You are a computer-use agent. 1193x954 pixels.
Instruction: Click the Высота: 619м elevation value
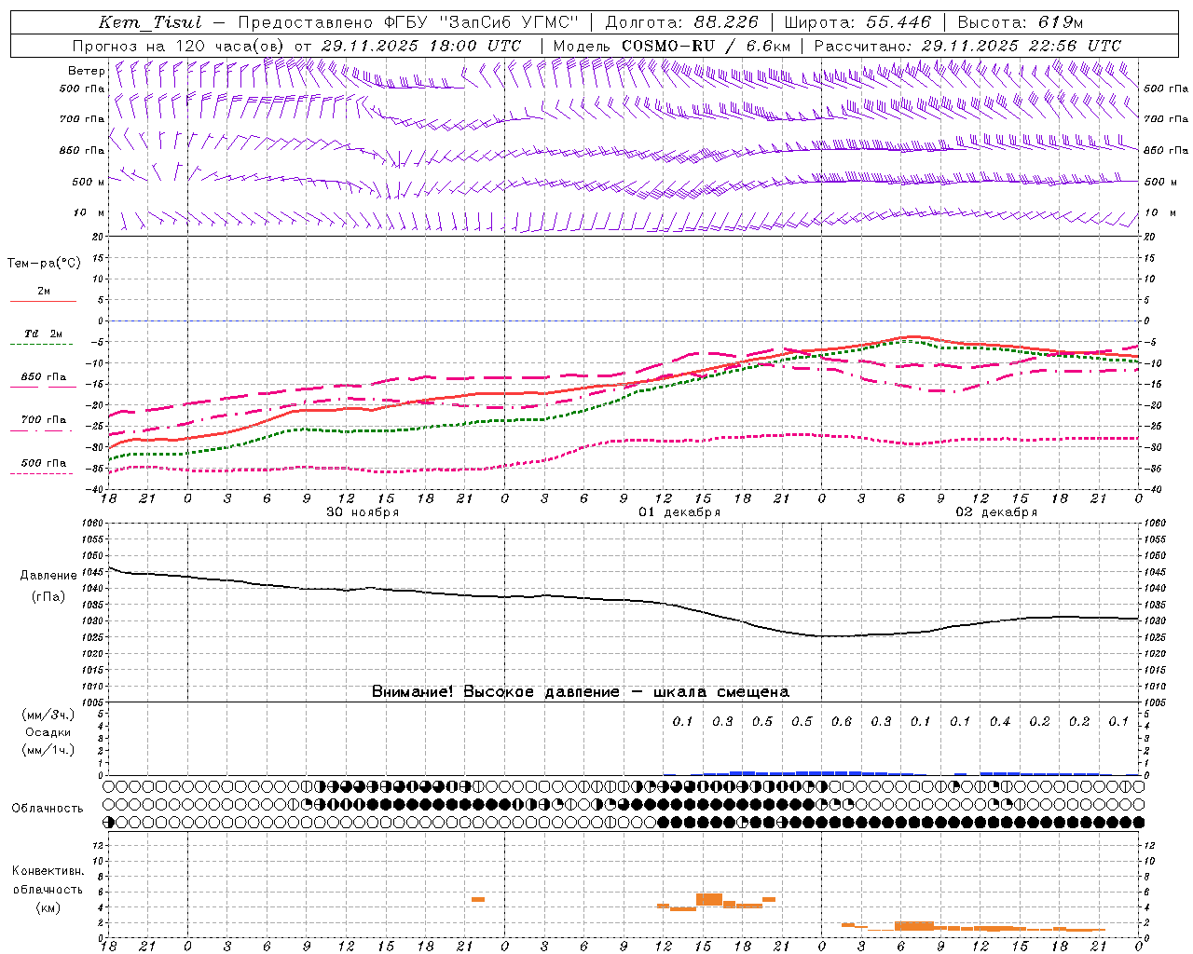pyautogui.click(x=1021, y=22)
